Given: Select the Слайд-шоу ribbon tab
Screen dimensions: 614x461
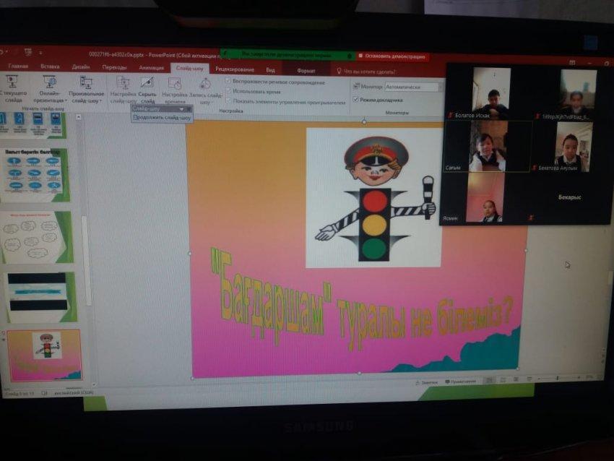Looking at the screenshot, I should (189, 68).
